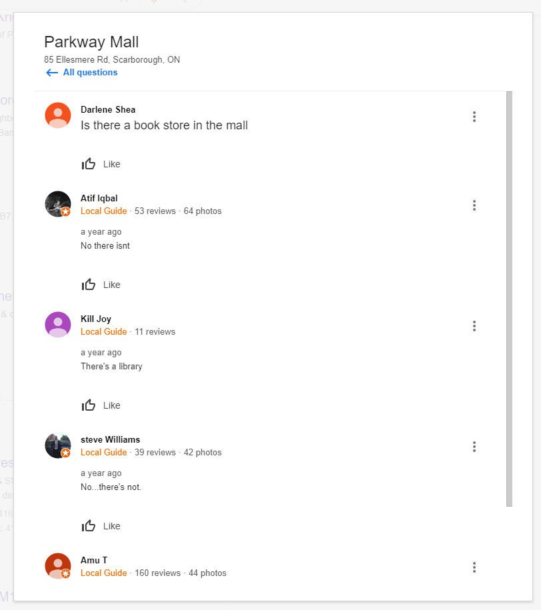Open steve Williams's profile name link

[x=110, y=439]
